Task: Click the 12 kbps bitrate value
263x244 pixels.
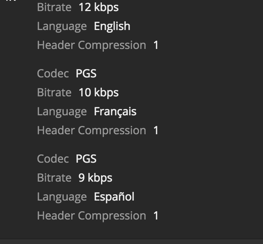Action: (98, 8)
